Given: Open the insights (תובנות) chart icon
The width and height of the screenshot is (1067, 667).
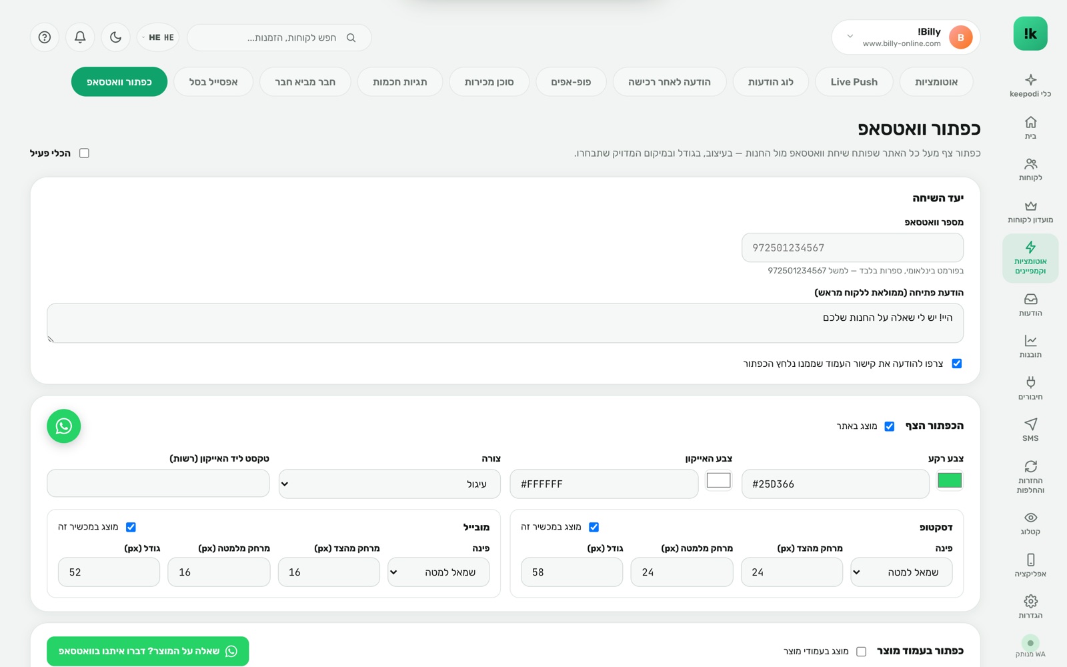Looking at the screenshot, I should (1030, 341).
